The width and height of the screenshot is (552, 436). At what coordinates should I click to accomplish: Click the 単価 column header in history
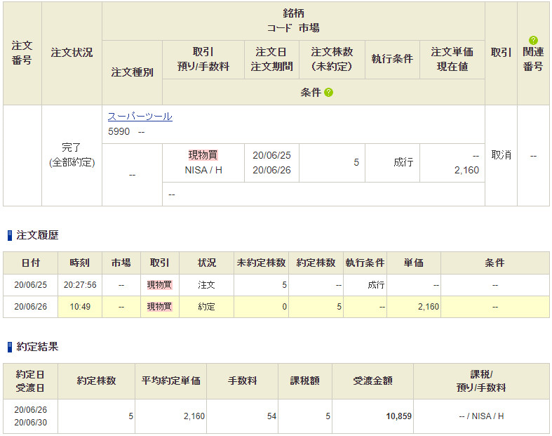[414, 263]
